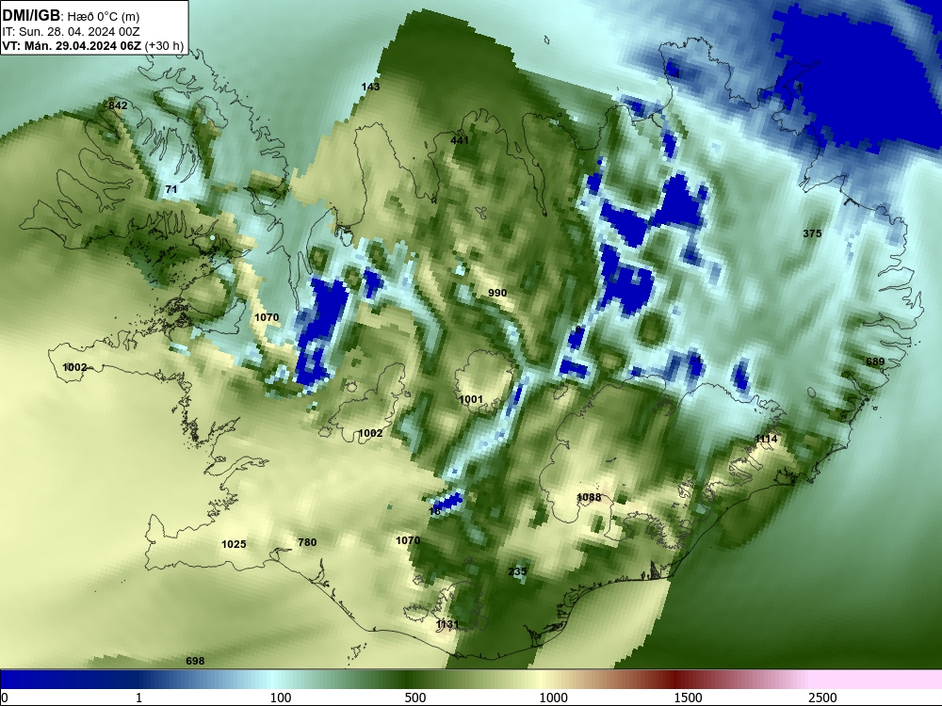Click the 1025 value label on the map

coord(234,544)
